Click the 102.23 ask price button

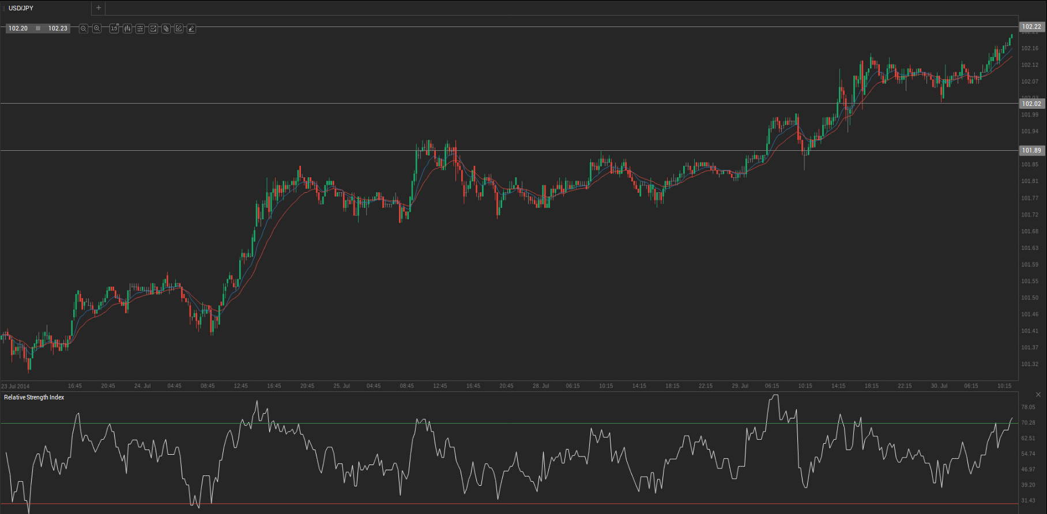58,28
